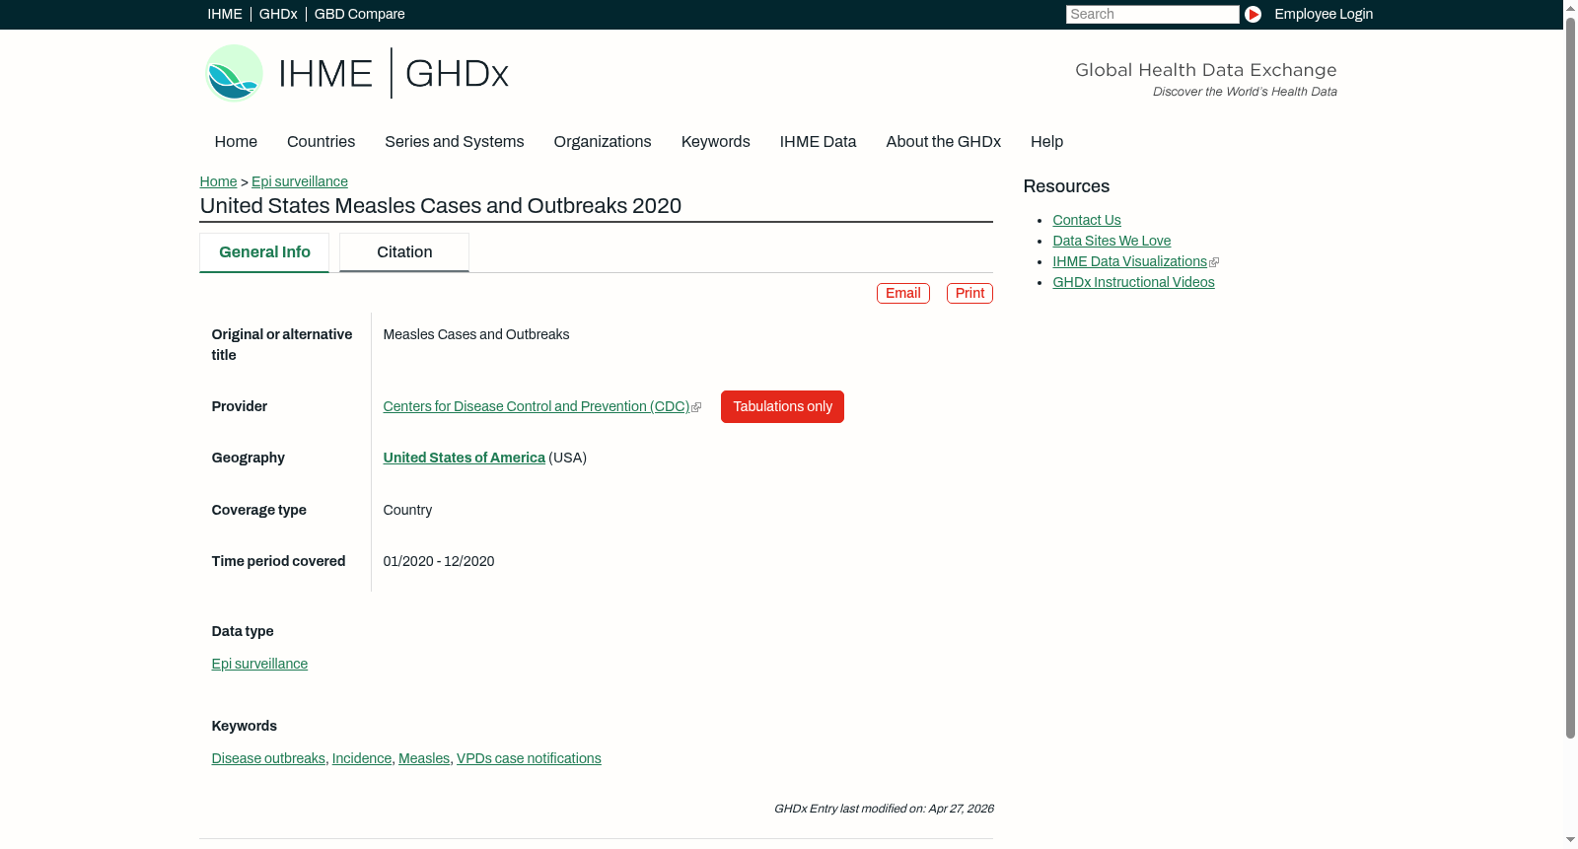
Task: Open Series and Systems menu
Action: pyautogui.click(x=454, y=142)
